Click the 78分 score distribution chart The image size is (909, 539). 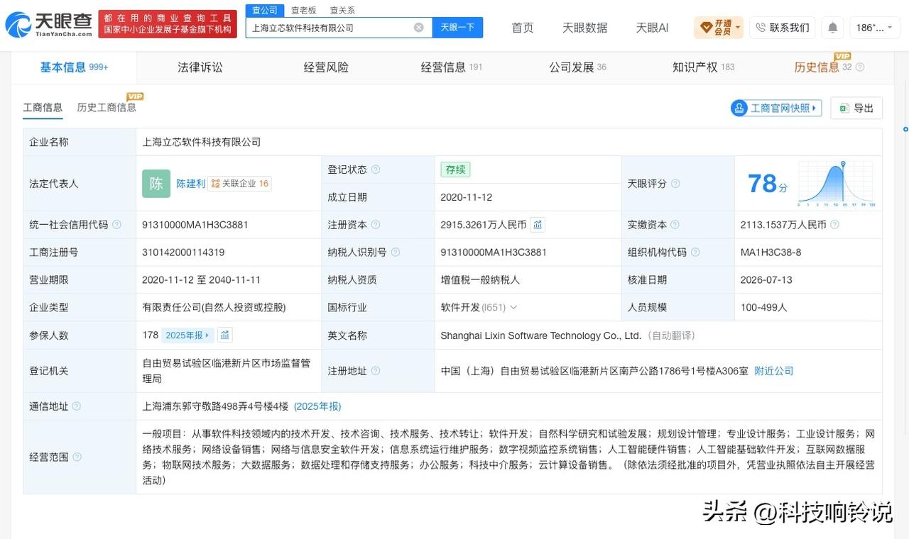pos(836,184)
